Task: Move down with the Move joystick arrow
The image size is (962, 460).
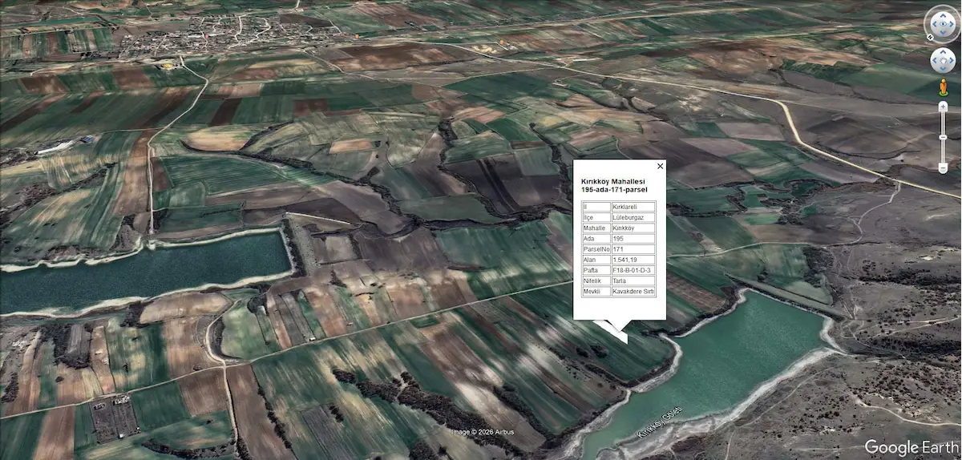Action: [x=943, y=69]
